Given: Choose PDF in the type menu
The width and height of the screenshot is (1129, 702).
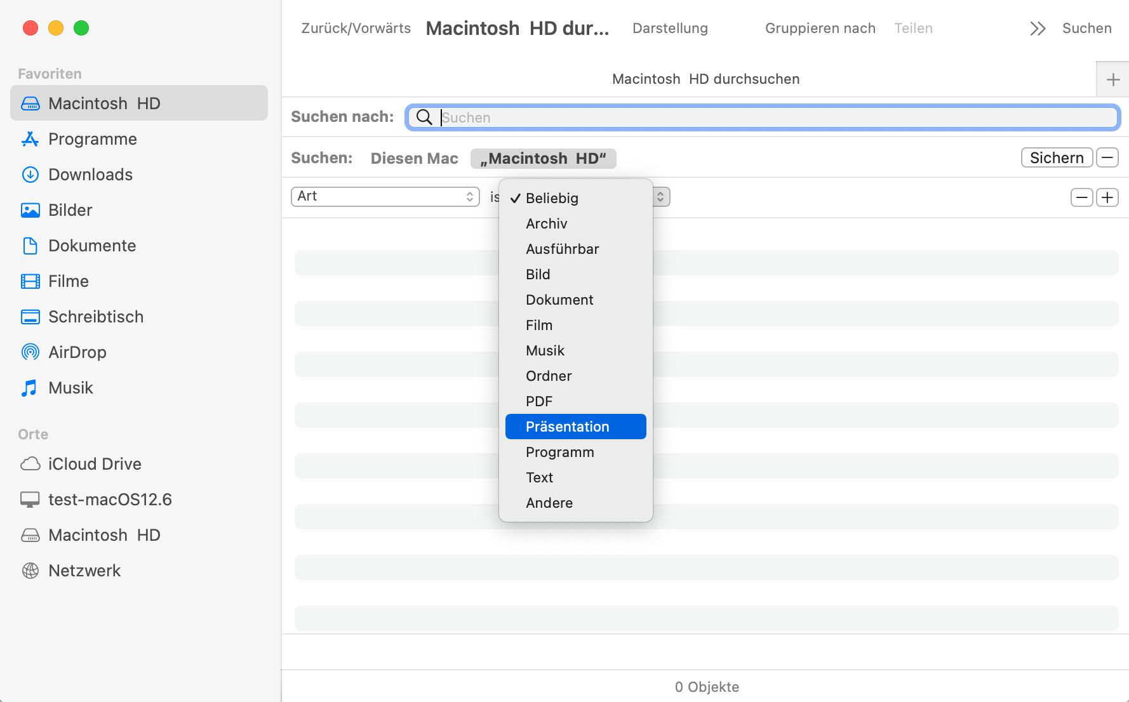Looking at the screenshot, I should pyautogui.click(x=539, y=401).
